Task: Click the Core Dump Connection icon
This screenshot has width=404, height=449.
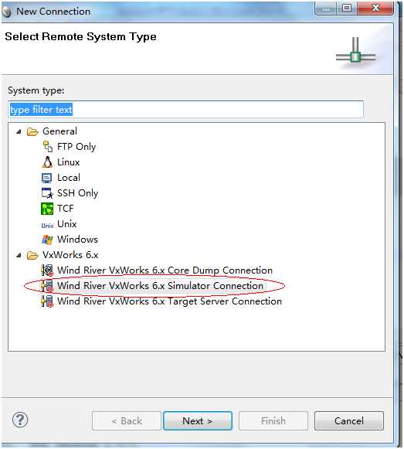Action: point(47,270)
